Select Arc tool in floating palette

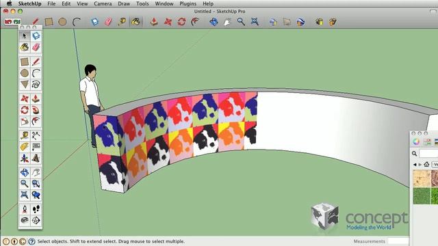point(36,73)
